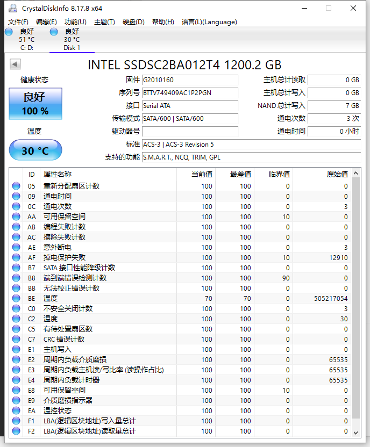Click the previous disk arrow button
The height and width of the screenshot is (447, 370).
tap(15, 64)
